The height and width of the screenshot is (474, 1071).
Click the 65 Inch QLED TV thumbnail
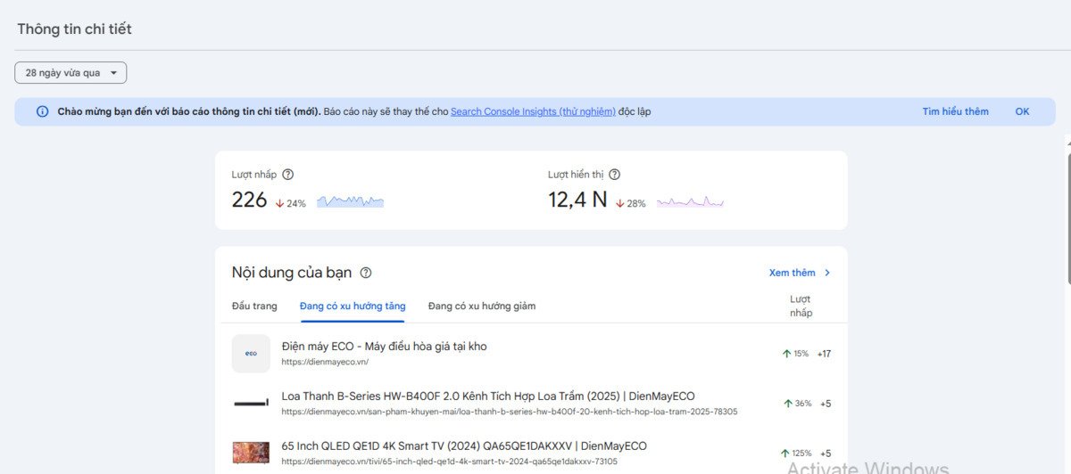point(251,453)
